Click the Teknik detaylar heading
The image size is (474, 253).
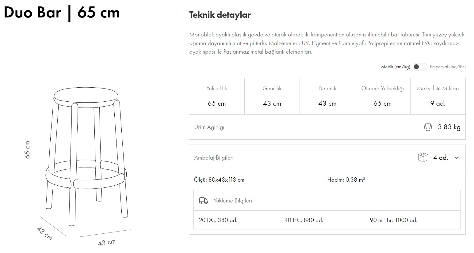220,15
